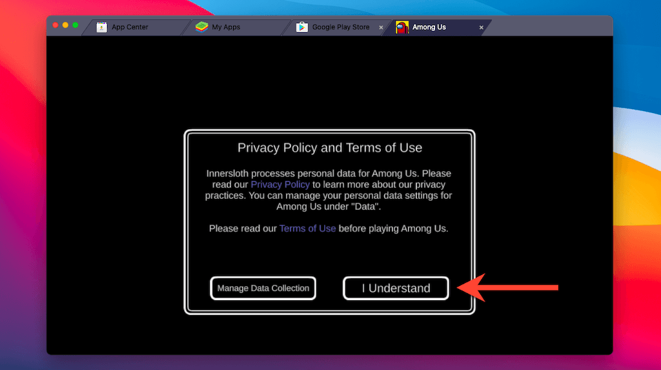Open the Terms of Use link

pos(307,228)
